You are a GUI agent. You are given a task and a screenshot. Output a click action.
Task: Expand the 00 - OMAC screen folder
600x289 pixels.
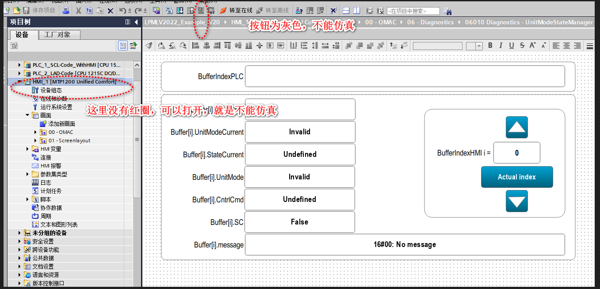(x=36, y=132)
